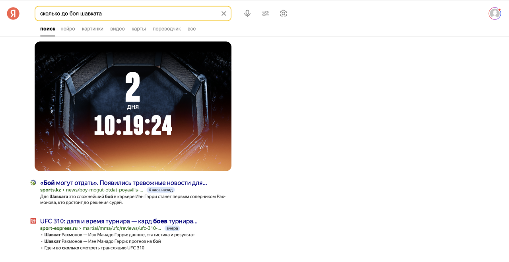Open user profile avatar
This screenshot has width=509, height=262.
pyautogui.click(x=495, y=13)
